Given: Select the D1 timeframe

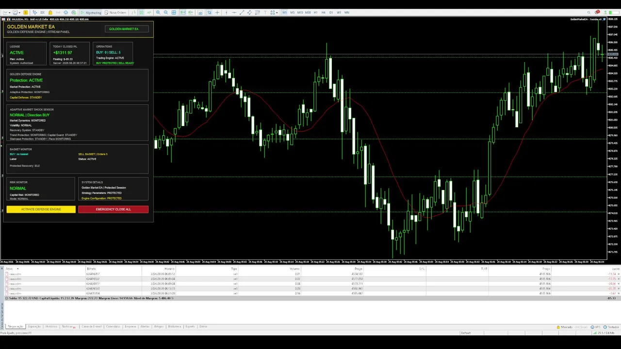Looking at the screenshot, I should 331,13.
